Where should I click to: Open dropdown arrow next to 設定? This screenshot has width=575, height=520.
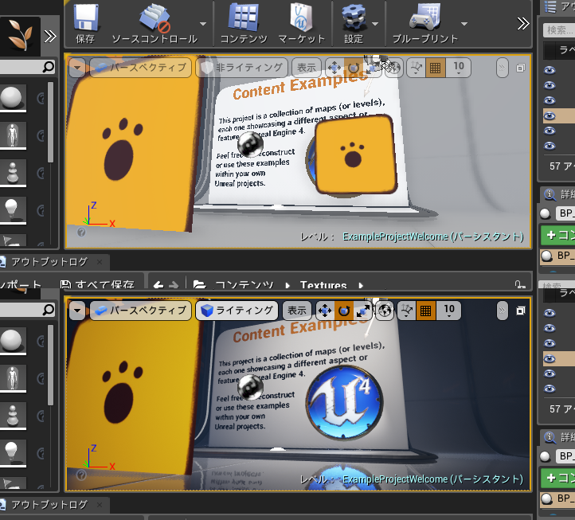click(375, 24)
